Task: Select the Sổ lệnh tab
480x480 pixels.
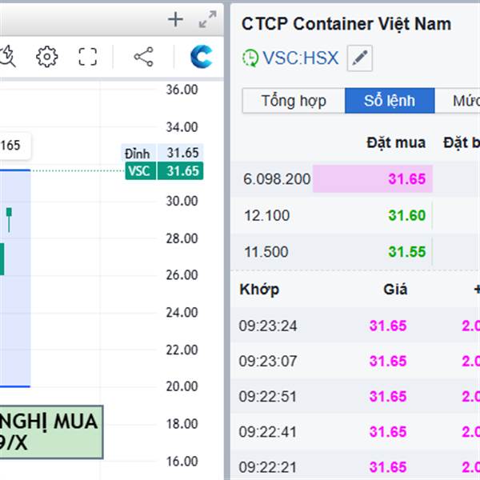Action: 390,101
